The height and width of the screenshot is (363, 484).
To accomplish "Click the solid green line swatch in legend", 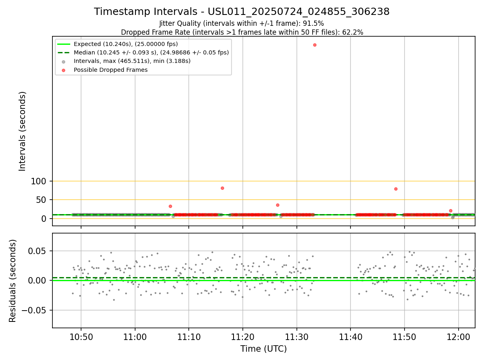I will pos(64,44).
